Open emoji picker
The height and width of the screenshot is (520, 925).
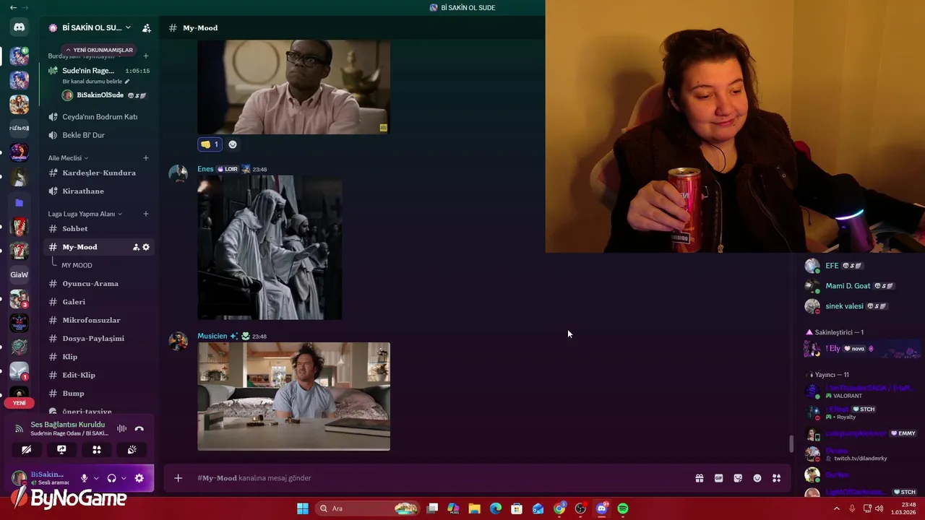click(757, 478)
